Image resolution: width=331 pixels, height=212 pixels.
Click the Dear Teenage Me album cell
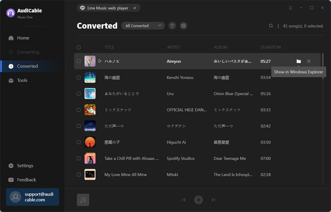coord(230,158)
